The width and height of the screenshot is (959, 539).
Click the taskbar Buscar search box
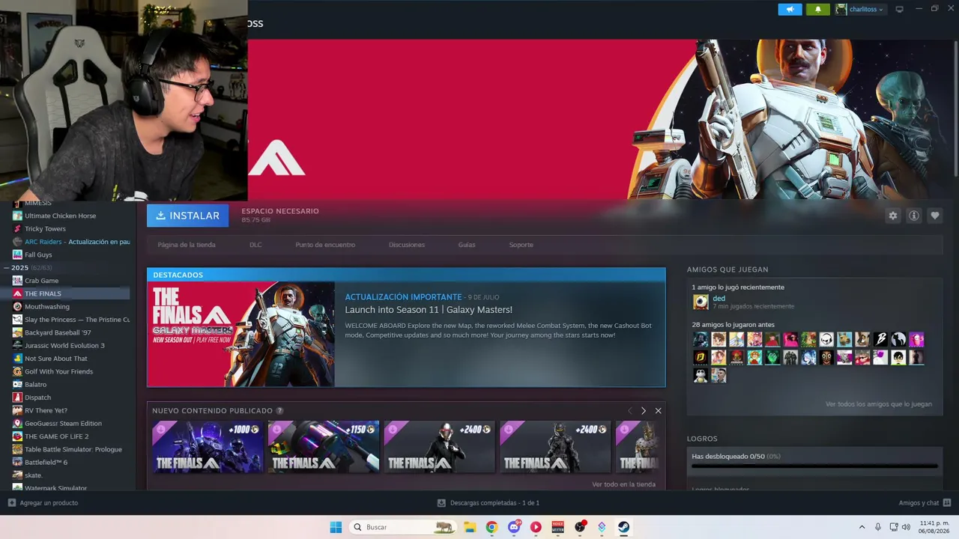(x=403, y=527)
